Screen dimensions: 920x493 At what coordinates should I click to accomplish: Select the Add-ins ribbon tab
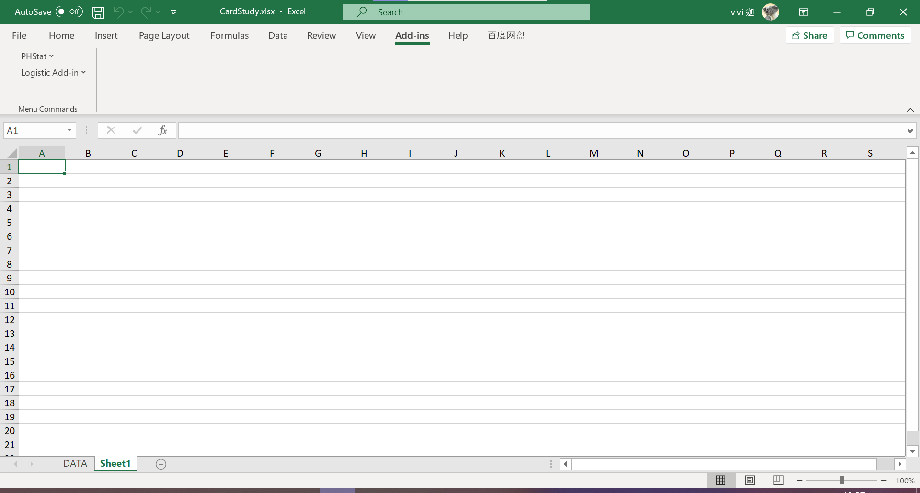pyautogui.click(x=412, y=35)
